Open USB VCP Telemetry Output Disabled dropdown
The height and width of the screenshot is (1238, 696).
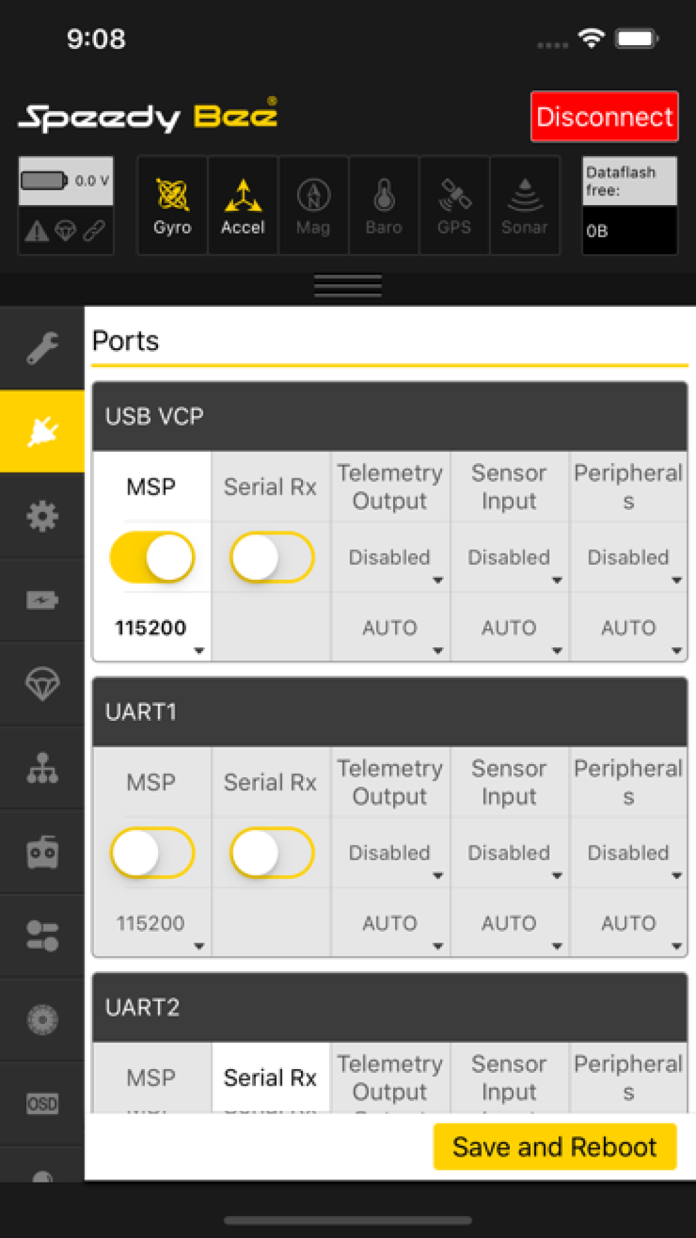(x=390, y=558)
